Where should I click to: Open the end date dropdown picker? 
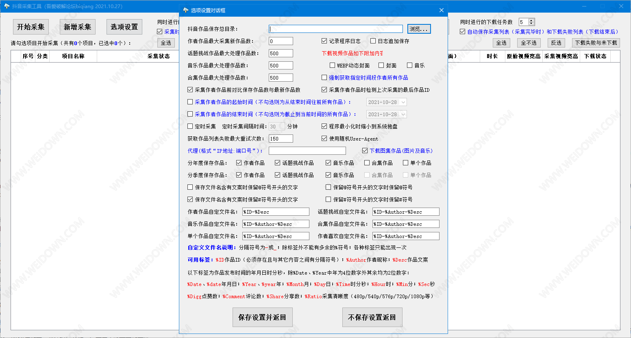[403, 115]
